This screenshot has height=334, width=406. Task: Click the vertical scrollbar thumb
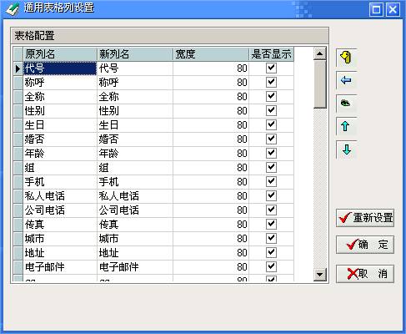(x=319, y=84)
